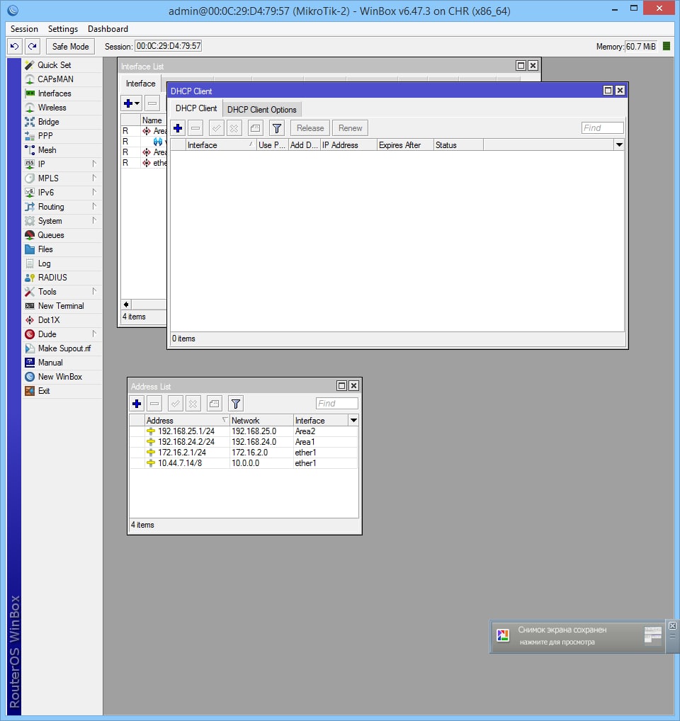Launch New WinBox from the sidebar
This screenshot has width=680, height=721.
click(62, 377)
